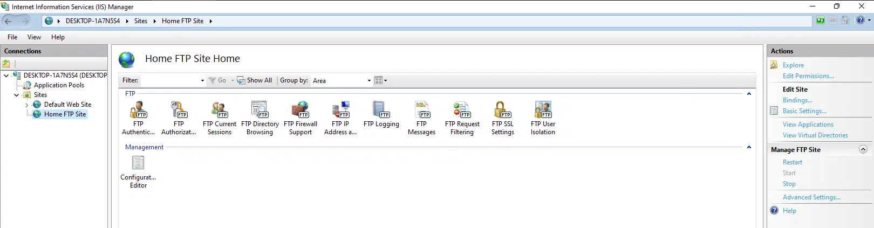Image resolution: width=874 pixels, height=228 pixels.
Task: Click DESKTOP-1A7N5S4 in breadcrumb path
Action: (x=93, y=21)
